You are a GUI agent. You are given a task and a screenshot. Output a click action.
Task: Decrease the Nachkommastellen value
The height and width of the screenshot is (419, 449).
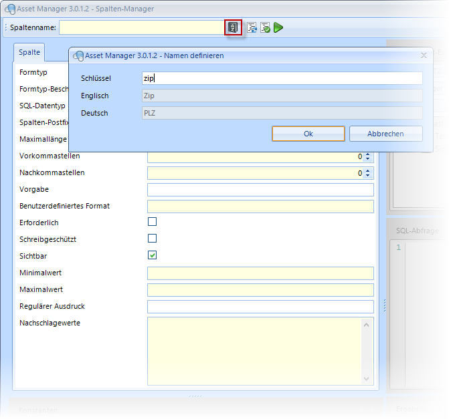click(x=367, y=175)
